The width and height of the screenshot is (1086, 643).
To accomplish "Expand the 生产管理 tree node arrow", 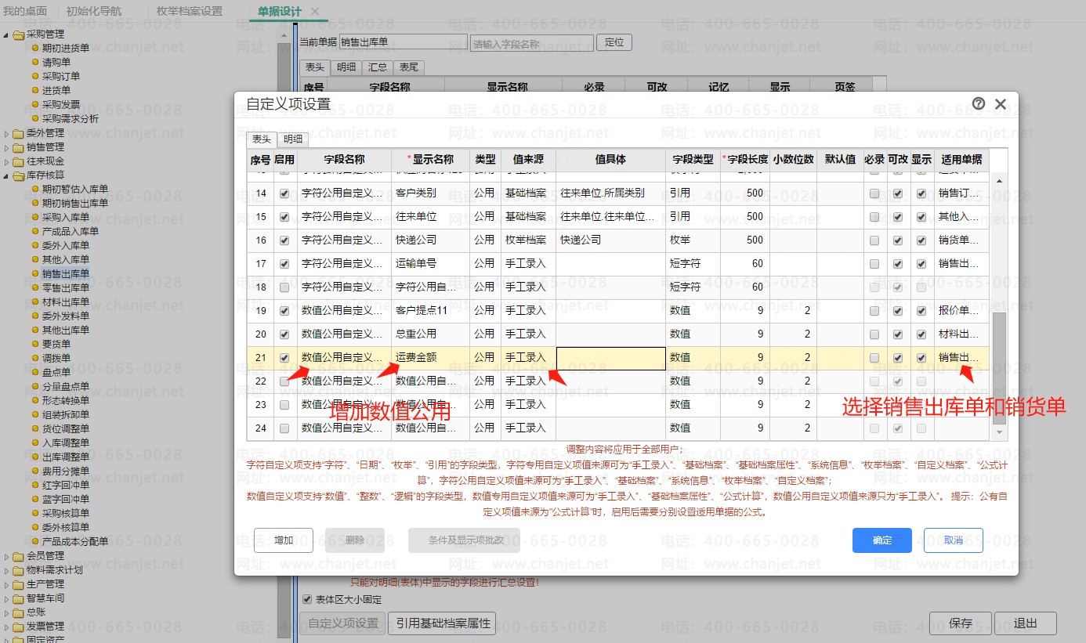I will click(x=6, y=584).
